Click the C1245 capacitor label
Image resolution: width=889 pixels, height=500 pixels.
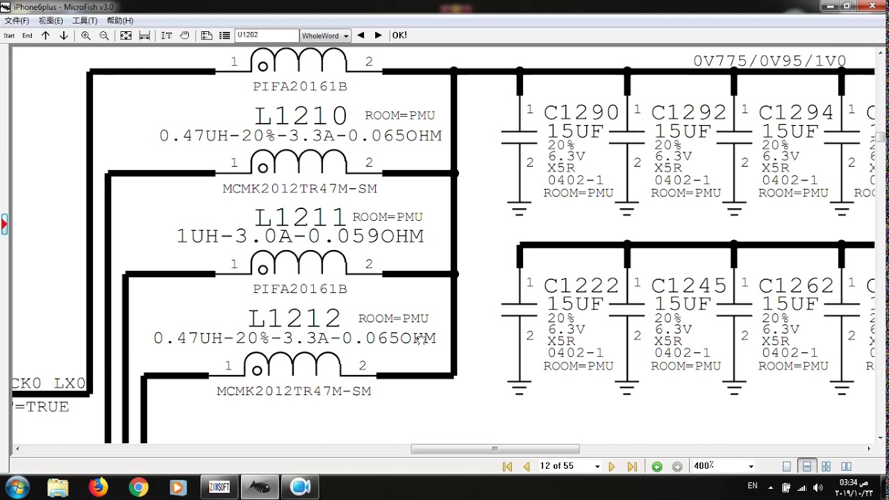coord(689,285)
